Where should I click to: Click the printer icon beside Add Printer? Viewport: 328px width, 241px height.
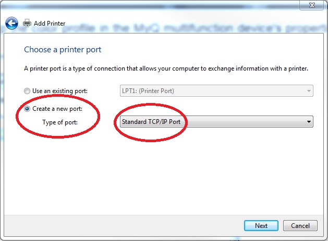tap(27, 23)
